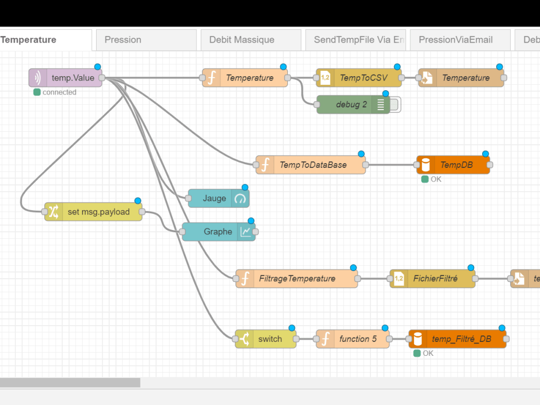The image size is (540, 405).
Task: Click the gauge icon on Jauge node
Action: coord(240,198)
